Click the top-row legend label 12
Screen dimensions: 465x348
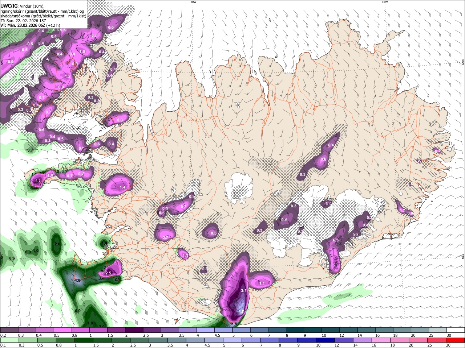(341, 335)
